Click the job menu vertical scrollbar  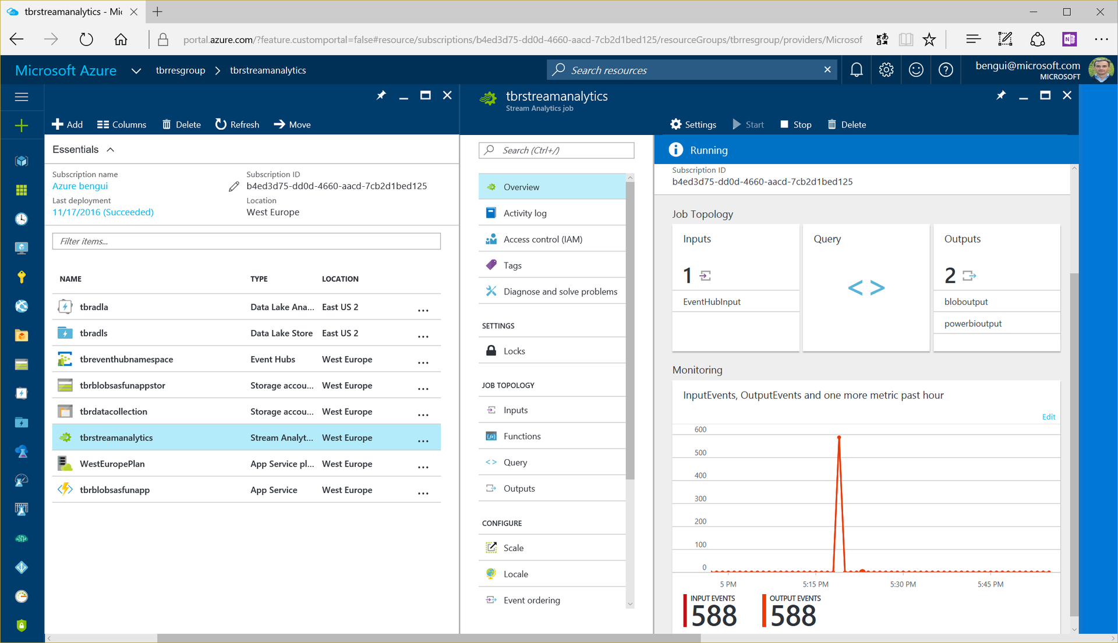[x=630, y=329]
